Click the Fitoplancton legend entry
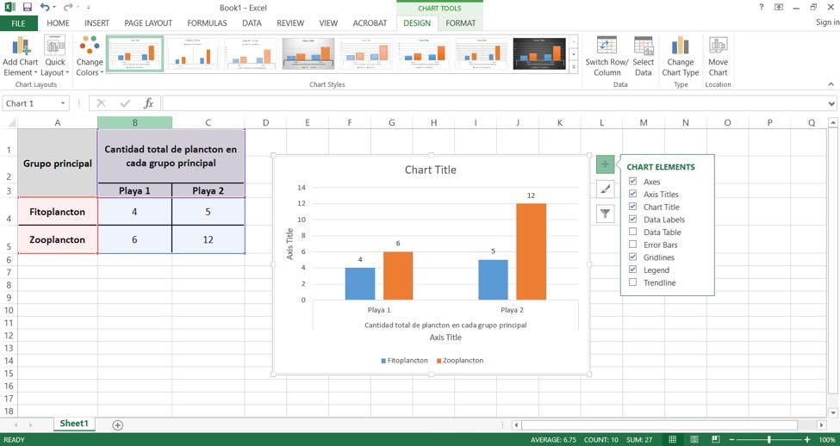840x446 pixels. point(404,361)
